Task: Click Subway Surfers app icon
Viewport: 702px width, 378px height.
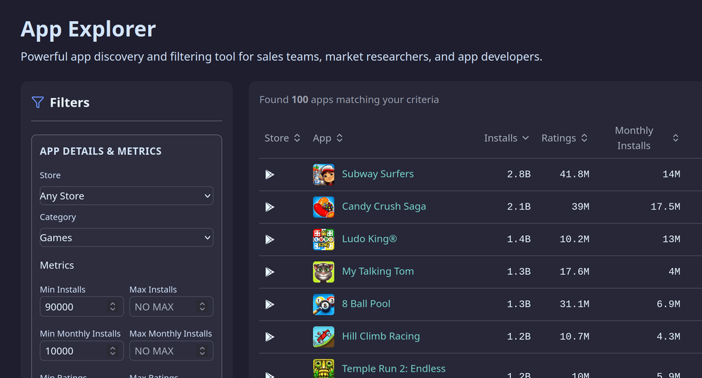Action: point(323,175)
